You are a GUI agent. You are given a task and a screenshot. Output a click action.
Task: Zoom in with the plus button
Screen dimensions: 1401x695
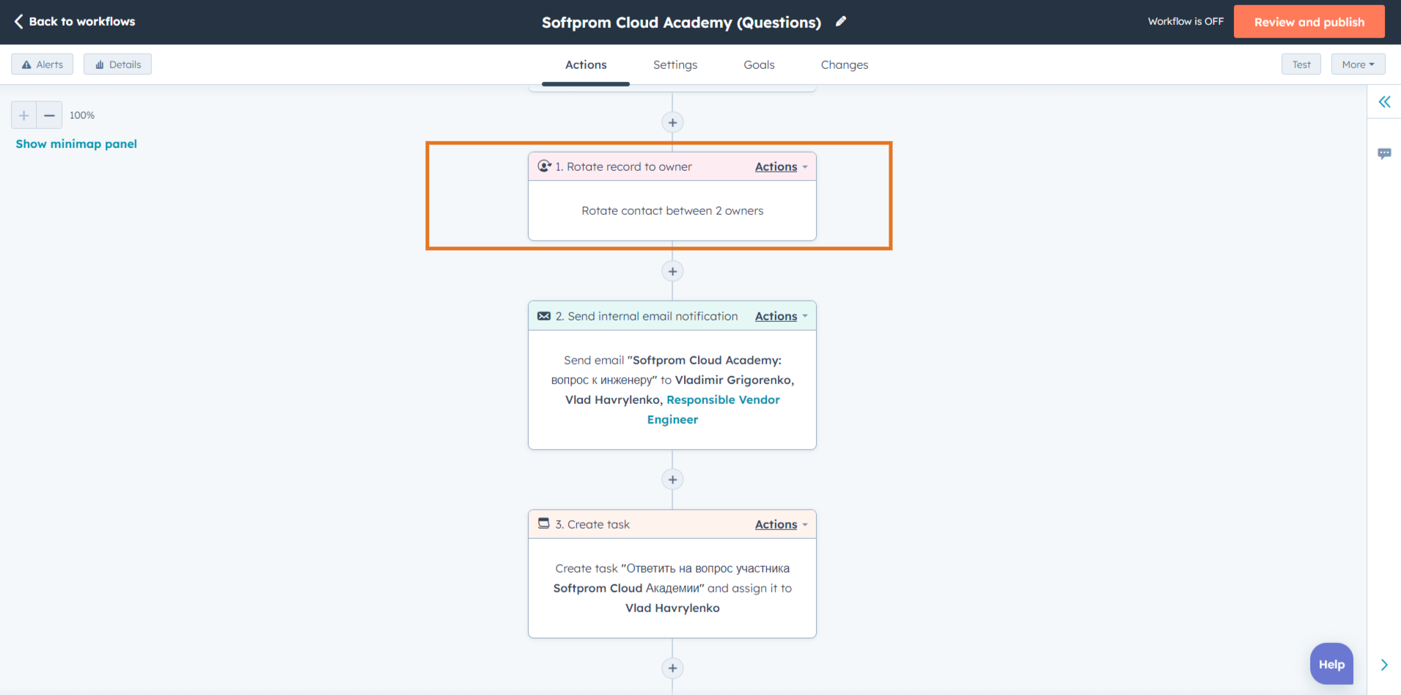23,115
